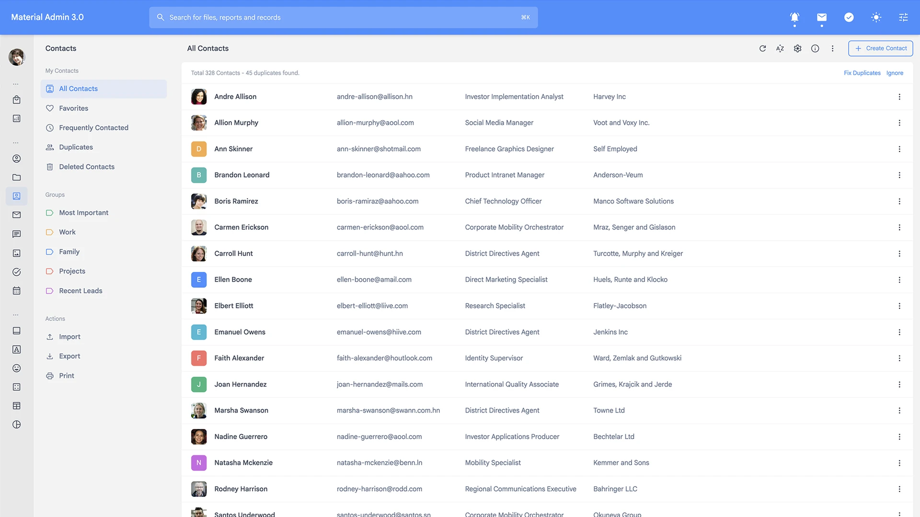Open the dotted grid icon in left rail
This screenshot has width=920, height=517.
point(16,387)
